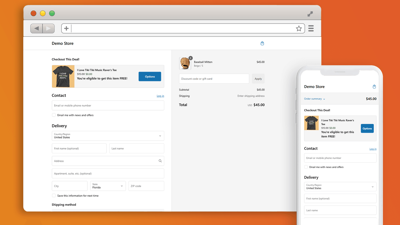400x225 pixels.
Task: Click the new tab plus icon
Action: [66, 28]
